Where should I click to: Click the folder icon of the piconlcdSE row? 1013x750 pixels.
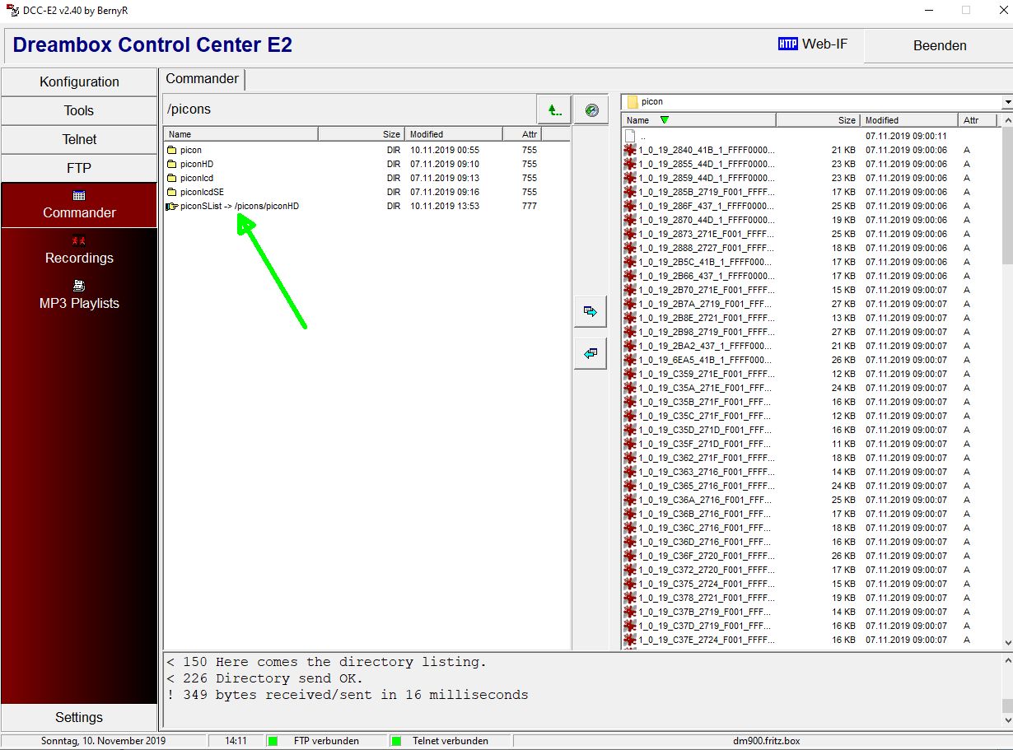tap(172, 192)
